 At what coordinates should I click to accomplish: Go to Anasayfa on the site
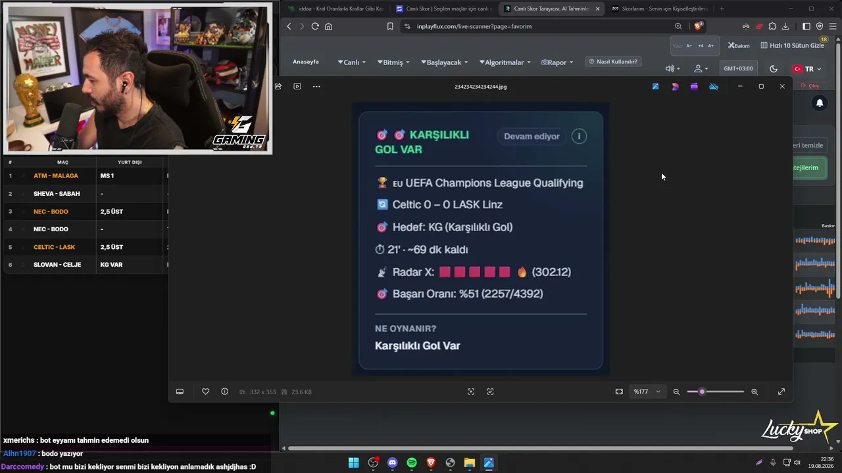pyautogui.click(x=306, y=62)
